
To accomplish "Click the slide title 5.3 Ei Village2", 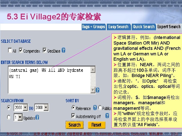I will pyautogui.click(x=54, y=17).
